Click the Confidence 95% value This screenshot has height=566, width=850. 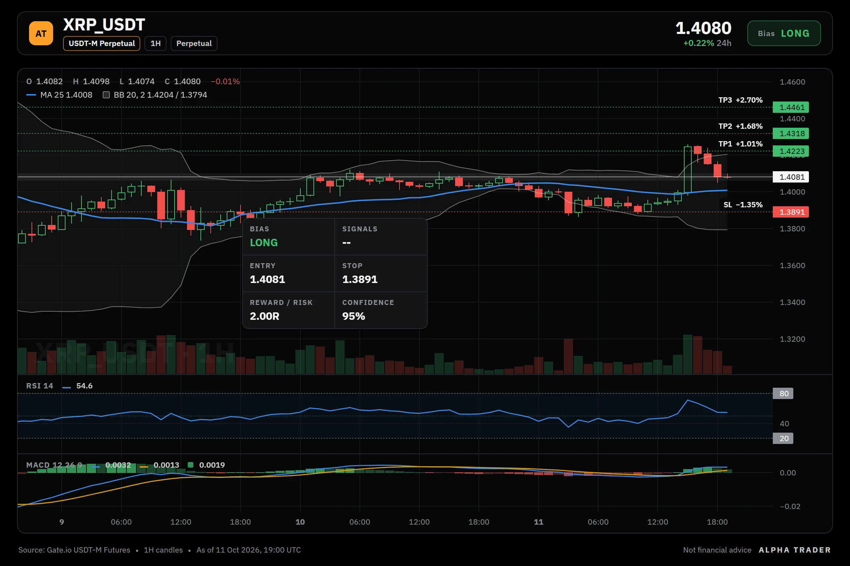[x=353, y=316]
